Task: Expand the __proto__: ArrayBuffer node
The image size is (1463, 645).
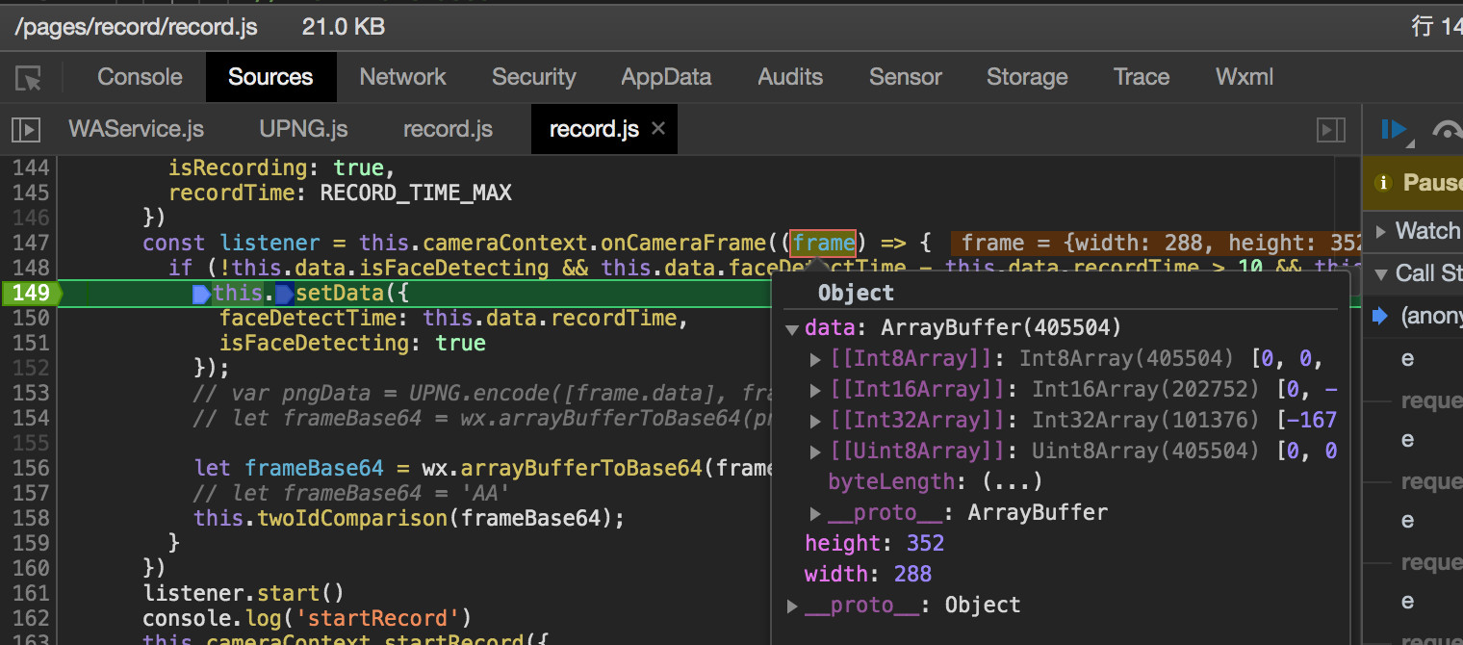Action: point(816,513)
